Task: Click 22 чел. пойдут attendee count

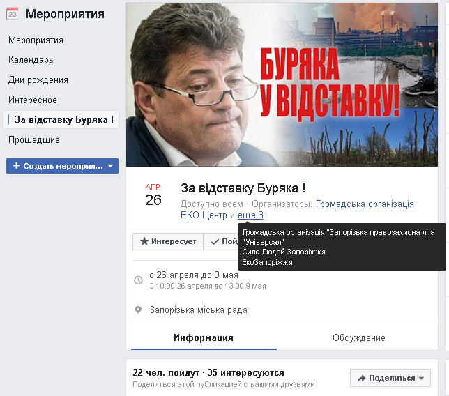Action: pyautogui.click(x=166, y=372)
